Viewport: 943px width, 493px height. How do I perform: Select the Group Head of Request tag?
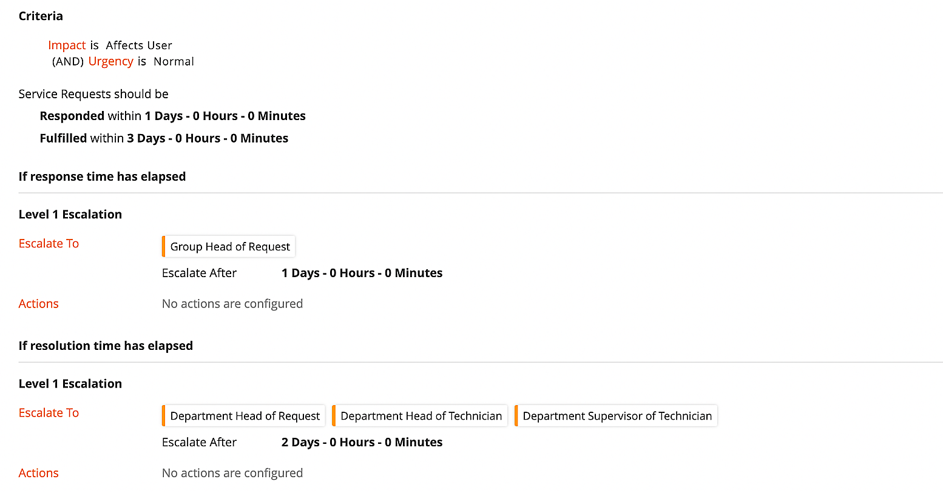pyautogui.click(x=229, y=247)
